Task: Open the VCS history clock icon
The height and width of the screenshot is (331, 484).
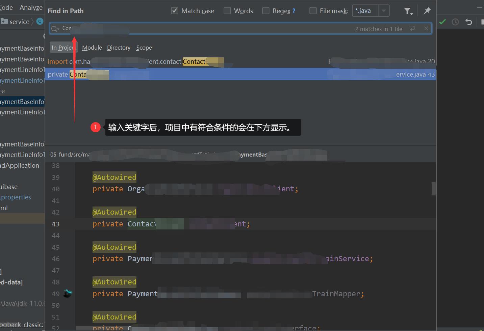Action: coord(455,22)
